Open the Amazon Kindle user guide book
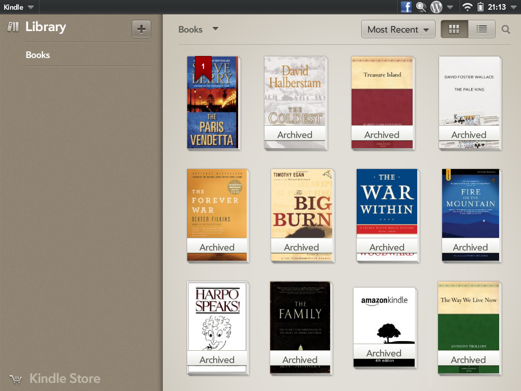This screenshot has width=521, height=391. click(384, 327)
